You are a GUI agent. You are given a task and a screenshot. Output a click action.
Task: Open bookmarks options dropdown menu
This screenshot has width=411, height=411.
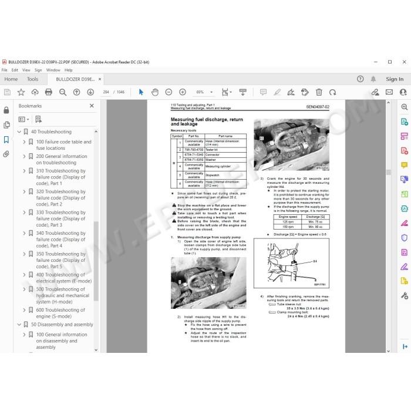point(23,119)
